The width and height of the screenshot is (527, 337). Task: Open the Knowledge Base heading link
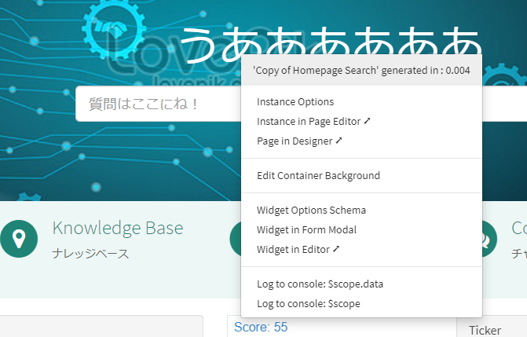coord(118,228)
